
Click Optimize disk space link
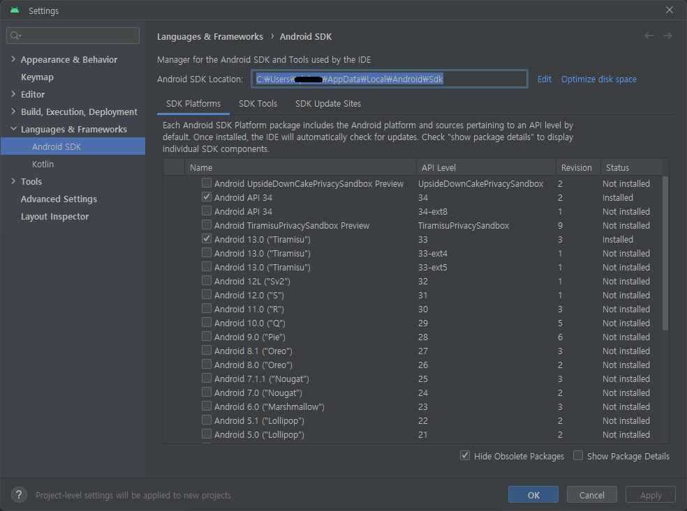[x=598, y=79]
